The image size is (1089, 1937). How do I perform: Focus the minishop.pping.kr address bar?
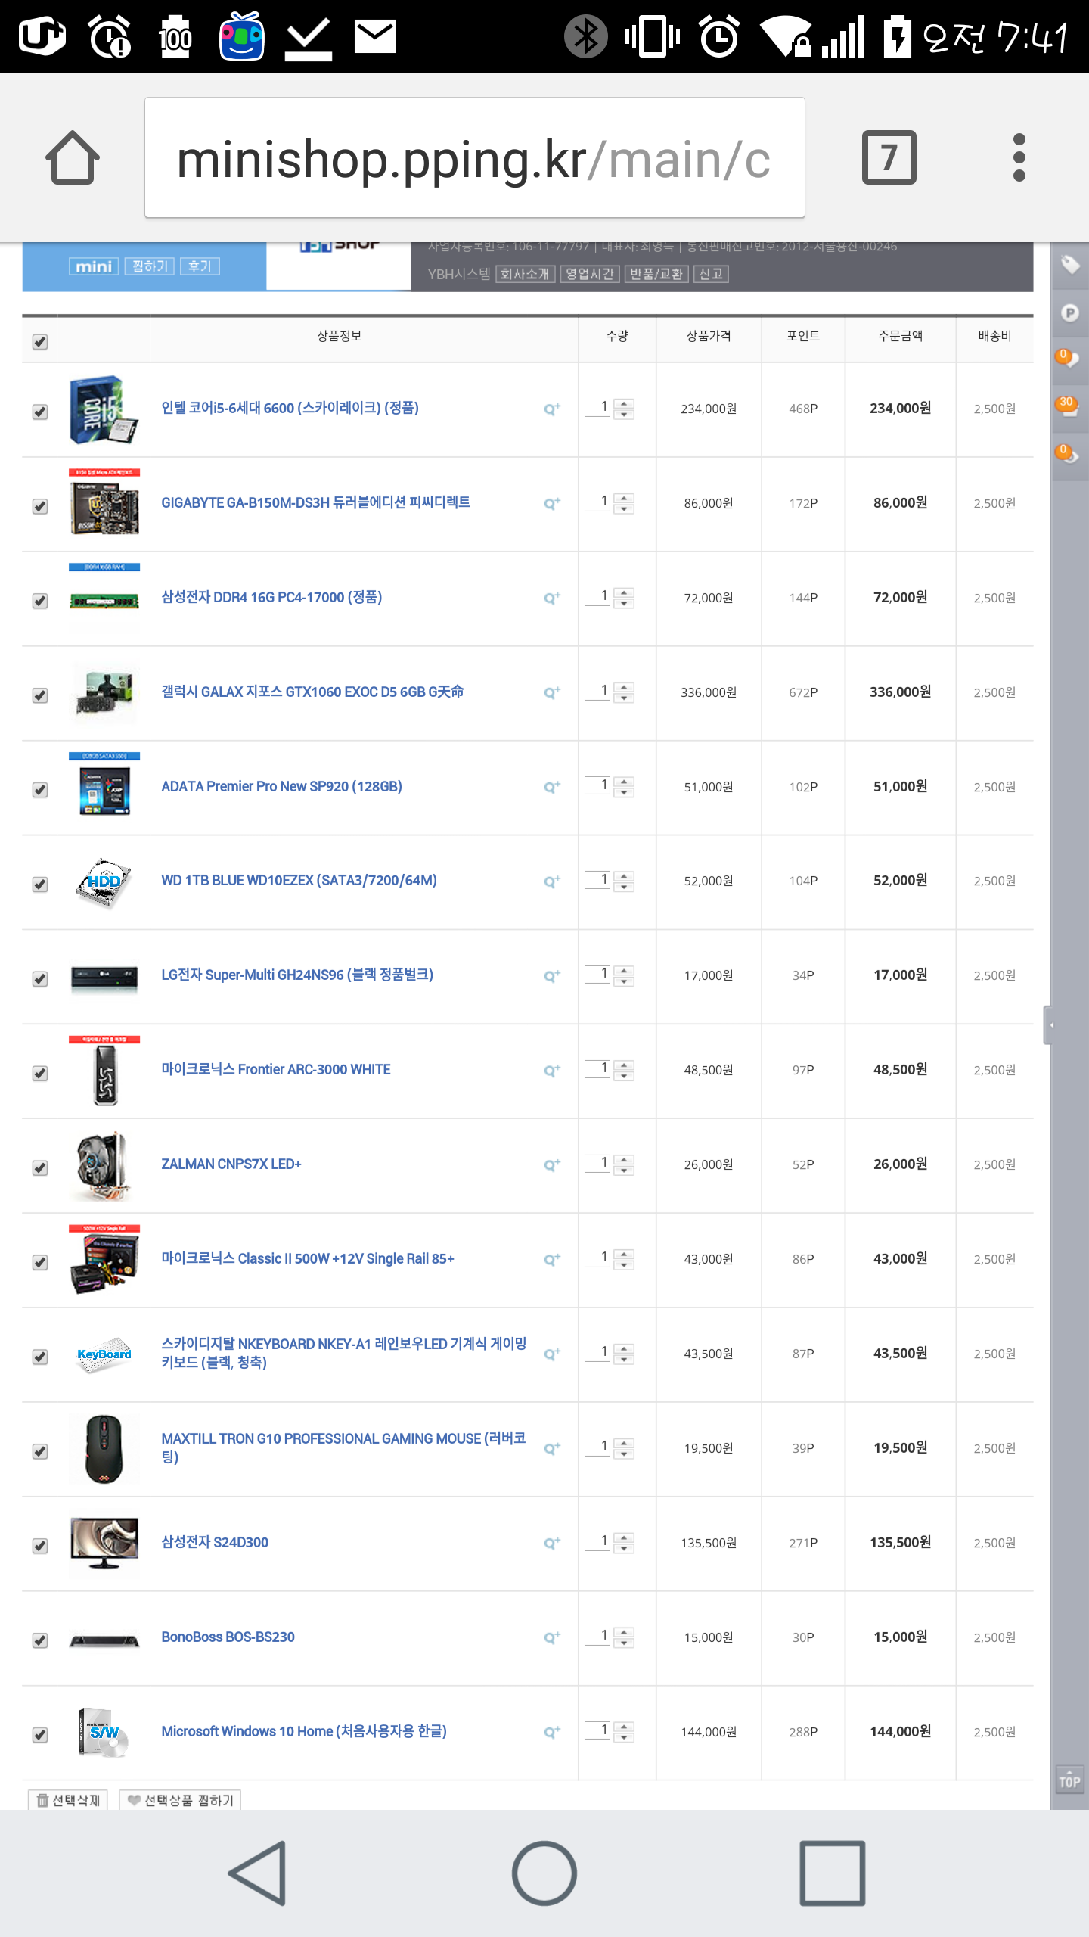point(475,157)
